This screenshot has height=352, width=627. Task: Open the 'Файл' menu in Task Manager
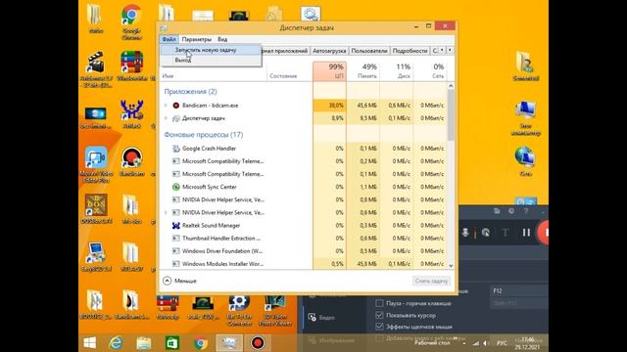click(169, 39)
